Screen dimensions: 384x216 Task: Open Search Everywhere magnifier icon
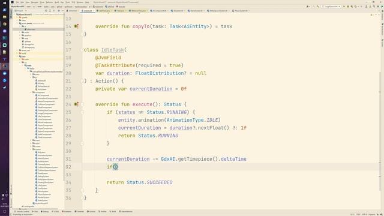coord(374,7)
